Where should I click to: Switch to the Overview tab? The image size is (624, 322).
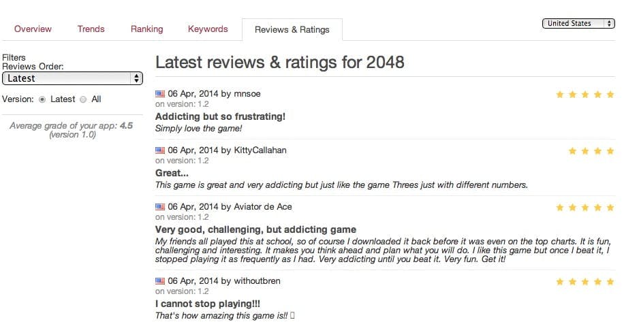(33, 29)
